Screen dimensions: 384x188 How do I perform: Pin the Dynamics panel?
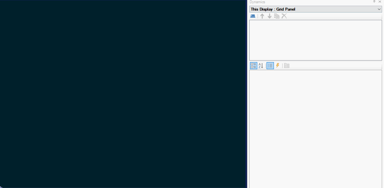374,2
